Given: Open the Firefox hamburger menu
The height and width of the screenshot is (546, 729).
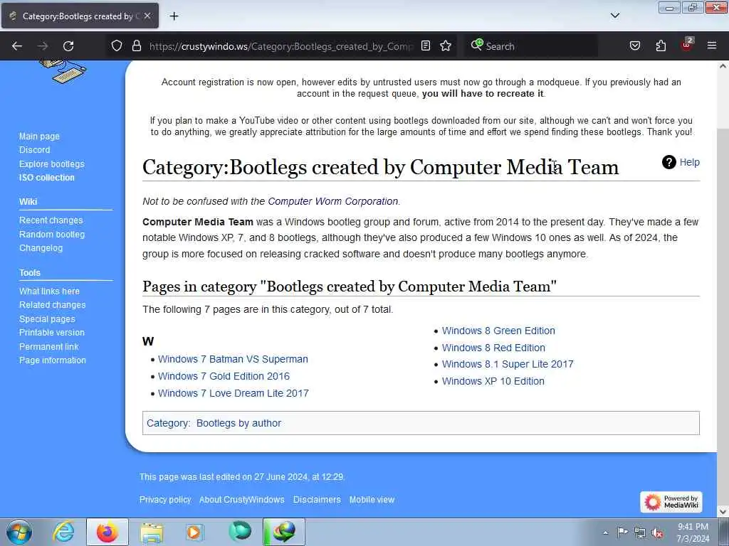Looking at the screenshot, I should pyautogui.click(x=712, y=45).
